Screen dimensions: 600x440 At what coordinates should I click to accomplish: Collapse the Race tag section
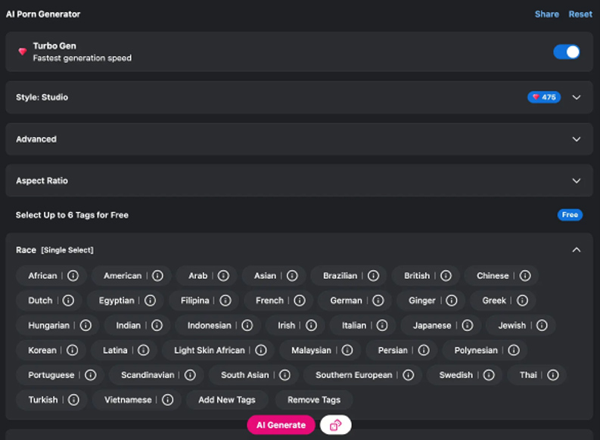click(577, 249)
